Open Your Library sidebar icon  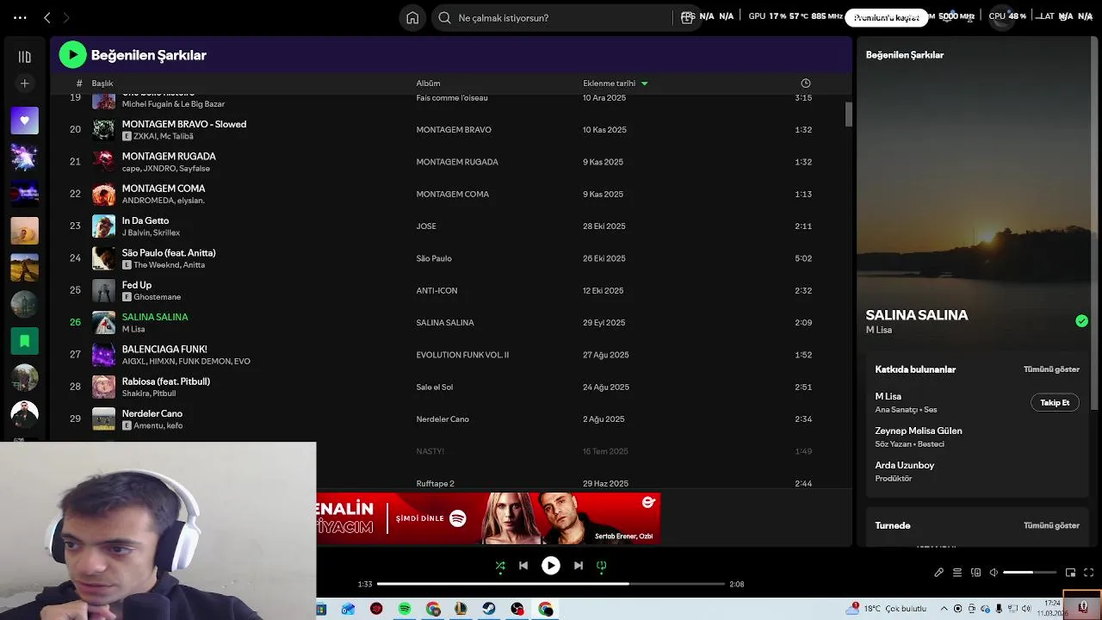[x=24, y=57]
